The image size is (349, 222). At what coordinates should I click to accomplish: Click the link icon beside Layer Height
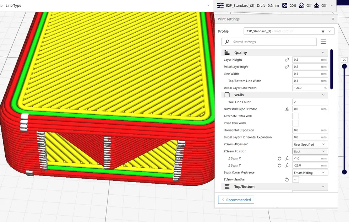(287, 60)
